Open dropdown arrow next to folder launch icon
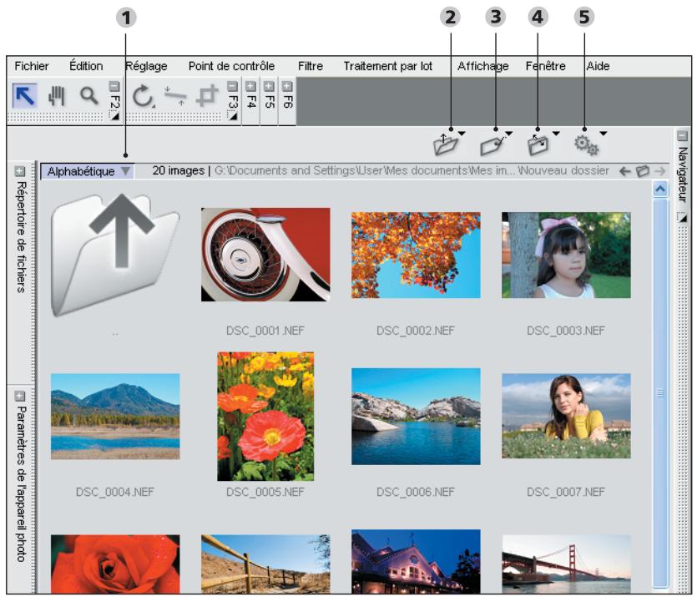697x597 pixels. tap(462, 134)
